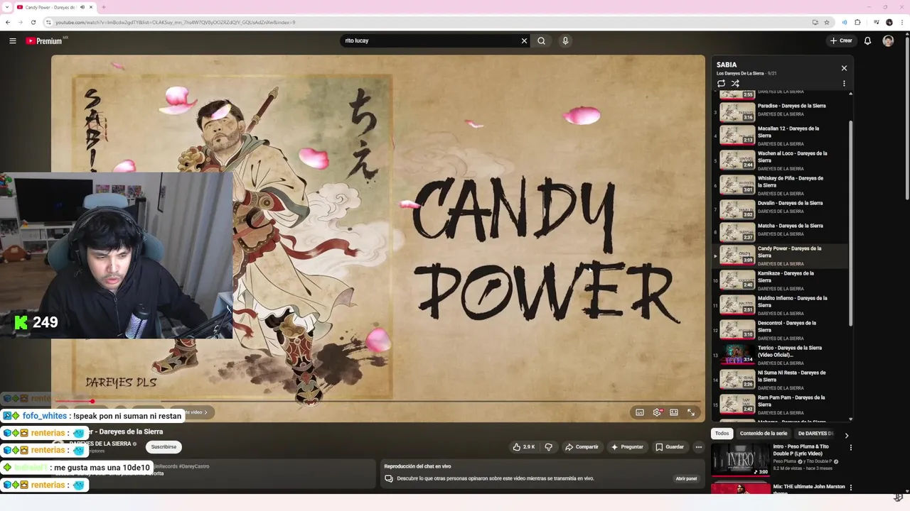
Task: Mute the Candy Power tab audio
Action: (82, 7)
